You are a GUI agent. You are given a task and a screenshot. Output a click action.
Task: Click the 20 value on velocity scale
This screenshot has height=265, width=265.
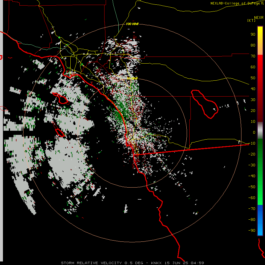pyautogui.click(x=253, y=110)
